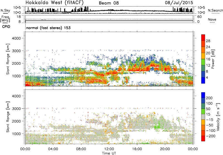The height and width of the screenshot is (155, 223).
Task: Pick the teal power swatch between 8 and 12
Action: click(203, 68)
